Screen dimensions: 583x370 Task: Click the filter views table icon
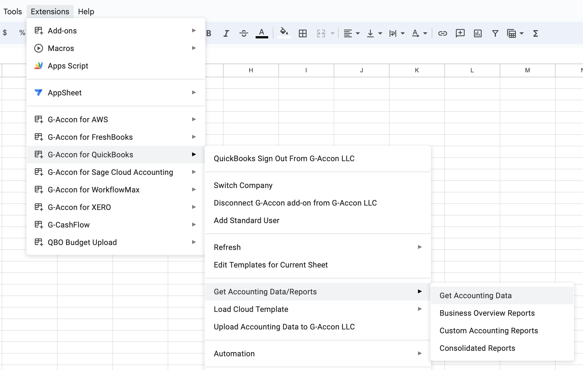click(x=511, y=33)
